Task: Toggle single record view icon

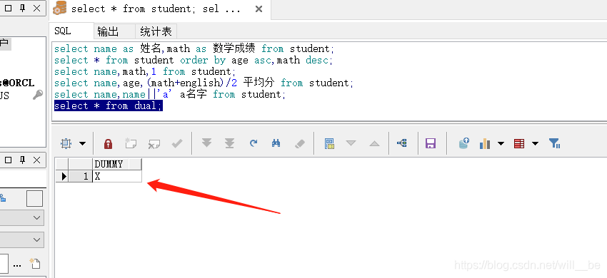Action: tap(329, 144)
